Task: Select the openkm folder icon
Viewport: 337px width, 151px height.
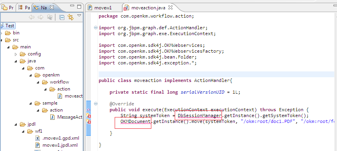Action: pyautogui.click(x=37, y=75)
